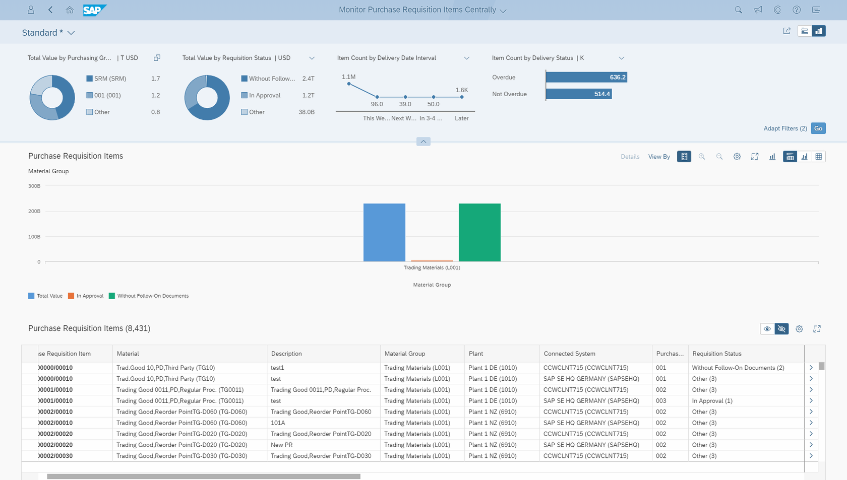This screenshot has height=480, width=847.
Task: Click the green Without Follow-On Documents bar
Action: [x=479, y=232]
